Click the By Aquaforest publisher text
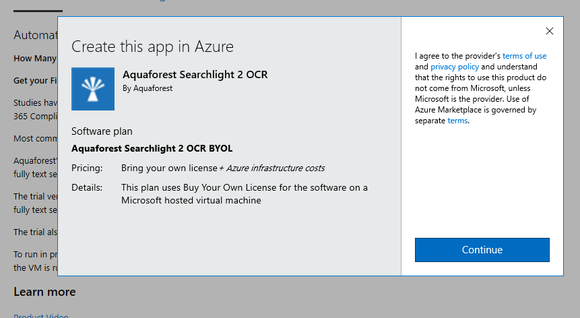This screenshot has width=580, height=318. click(x=148, y=88)
